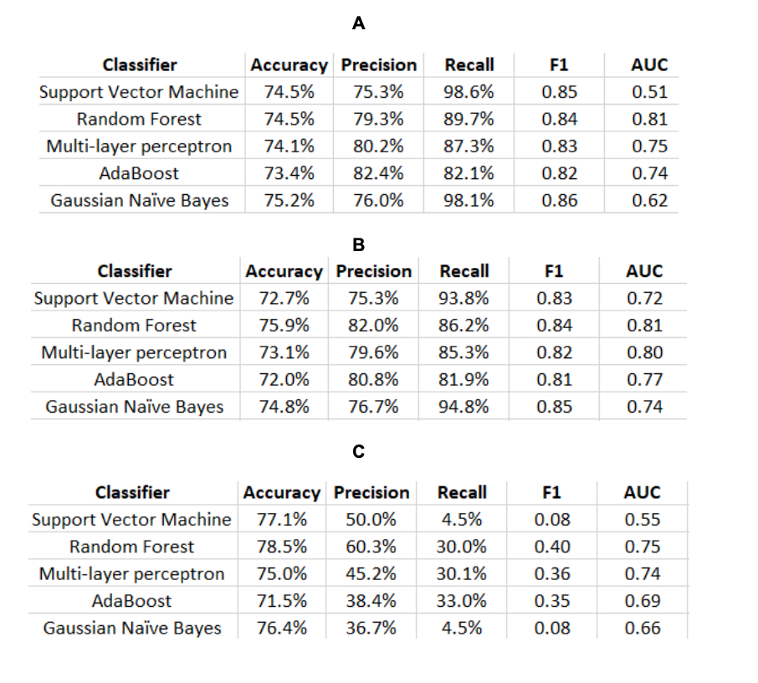Click Support Vector Machine recall 98.6% cell
758x683 pixels.
click(x=469, y=92)
